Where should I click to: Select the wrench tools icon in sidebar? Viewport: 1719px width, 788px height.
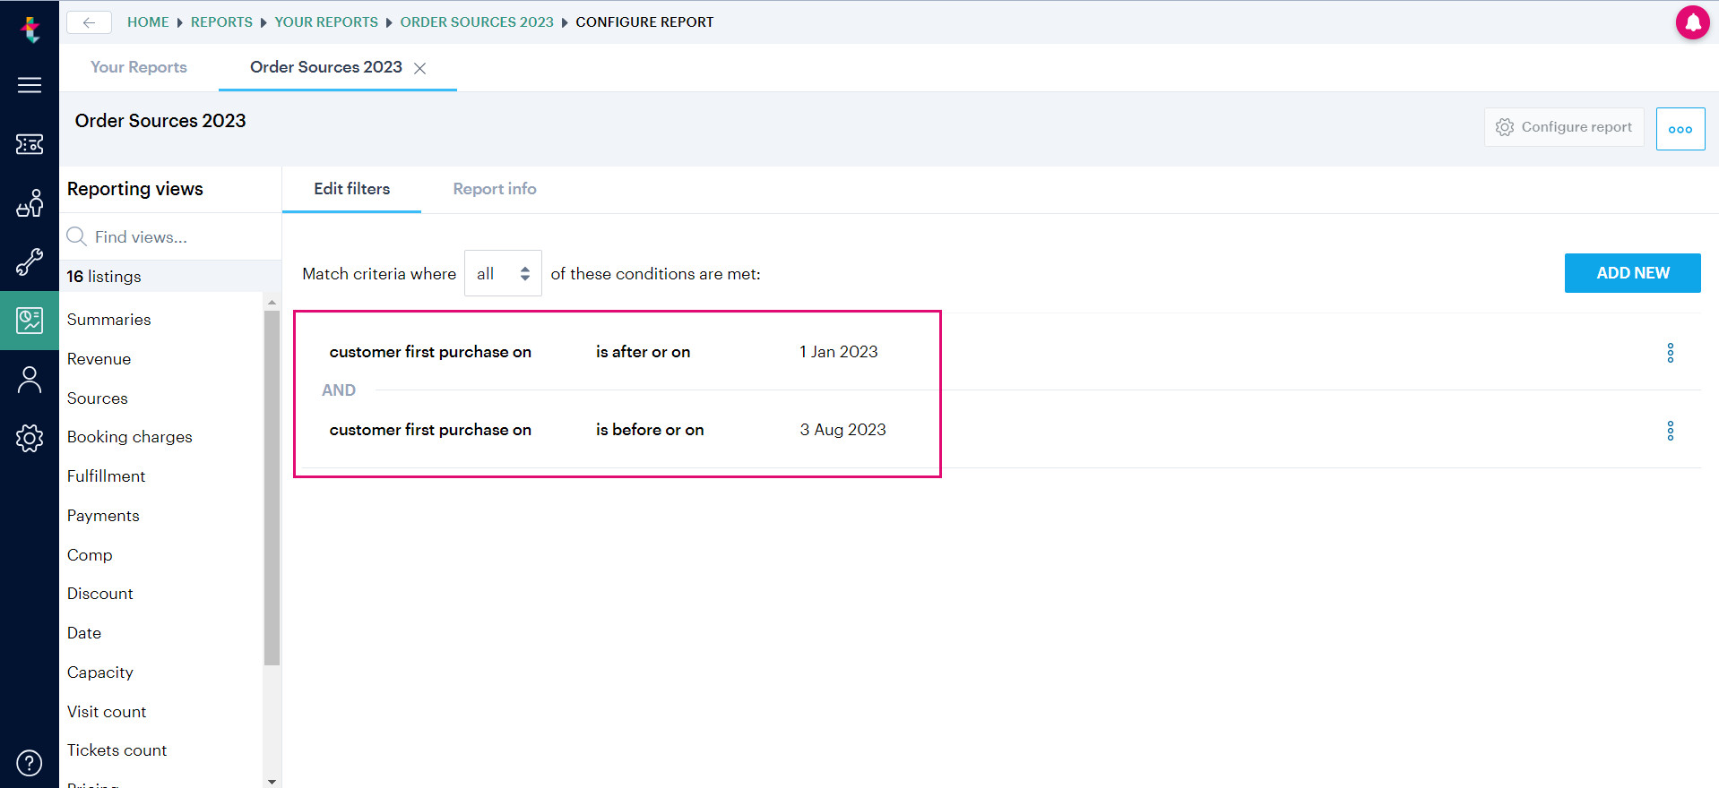[x=30, y=262]
